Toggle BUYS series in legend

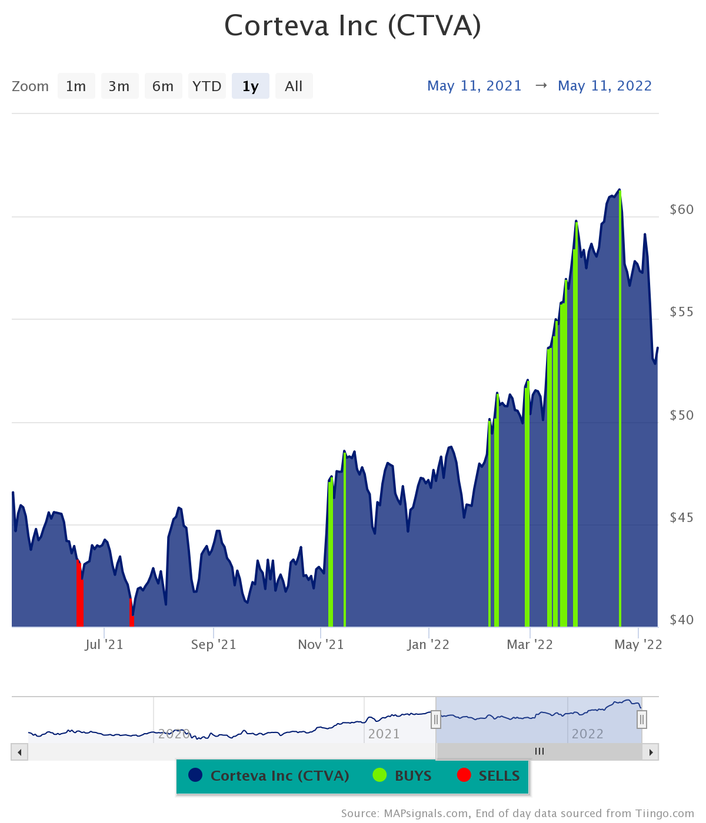click(x=402, y=775)
